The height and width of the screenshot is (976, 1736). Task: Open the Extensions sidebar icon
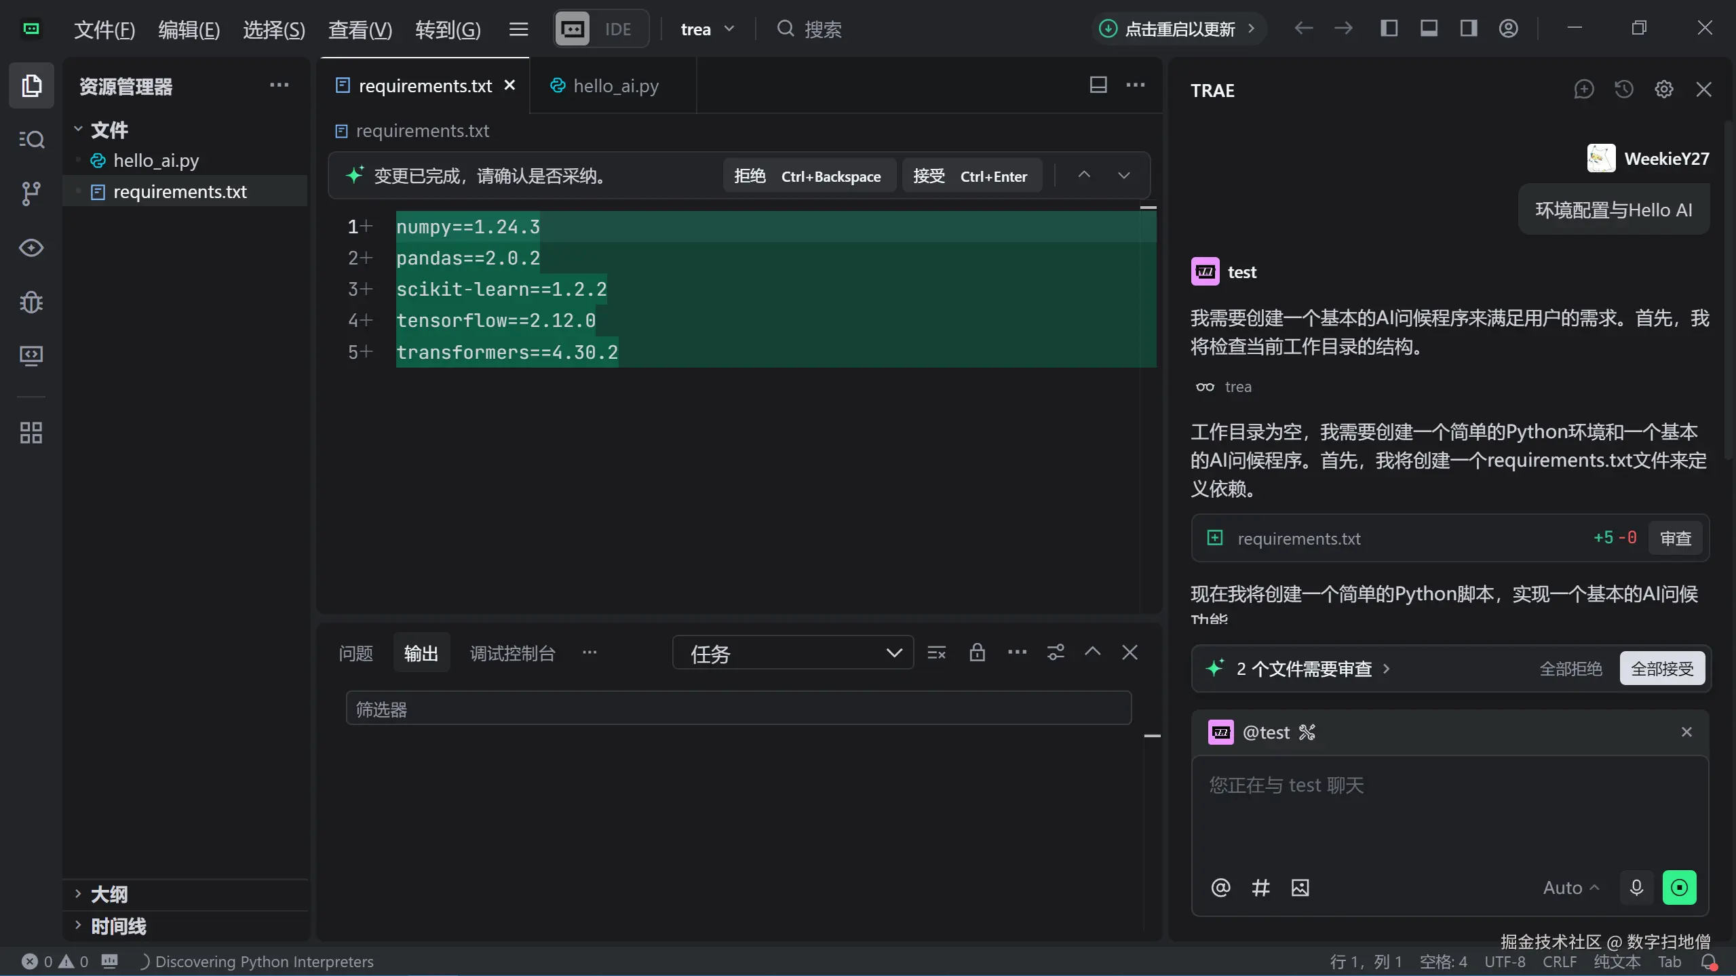[x=31, y=433]
